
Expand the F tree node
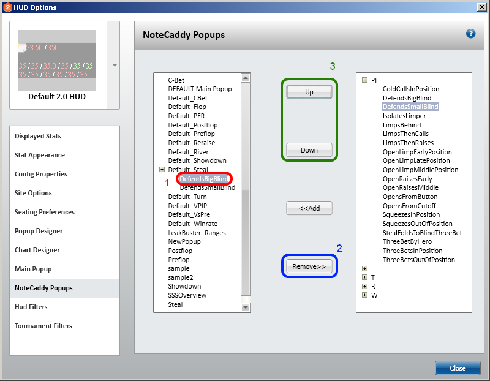364,268
